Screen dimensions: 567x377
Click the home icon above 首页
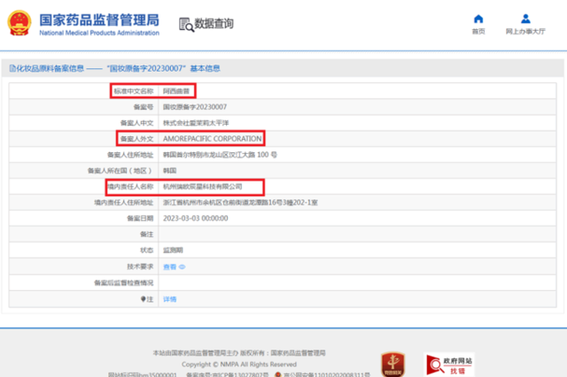pos(478,19)
